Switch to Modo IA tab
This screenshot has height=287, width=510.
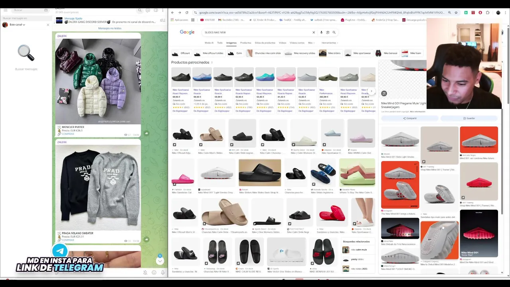point(209,43)
